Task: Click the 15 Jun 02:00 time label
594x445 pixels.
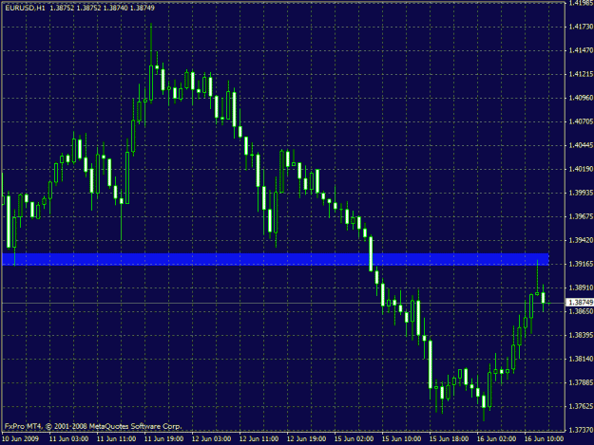Action: (x=354, y=439)
